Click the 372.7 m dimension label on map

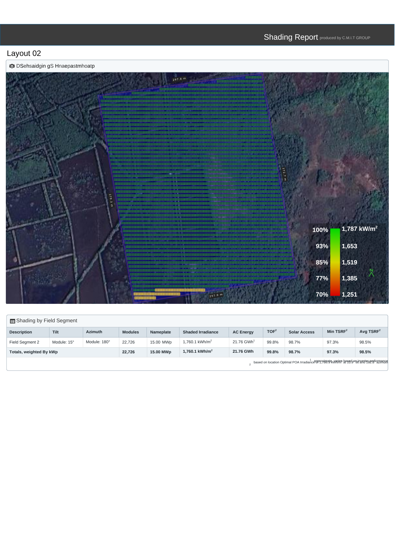tap(284, 174)
